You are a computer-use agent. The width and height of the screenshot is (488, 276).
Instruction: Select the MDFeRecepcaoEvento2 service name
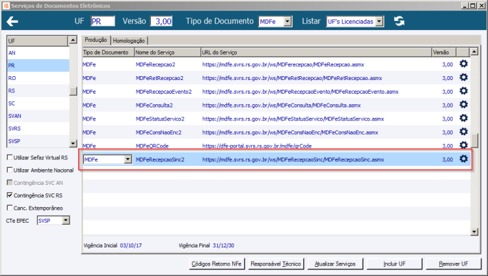point(164,92)
